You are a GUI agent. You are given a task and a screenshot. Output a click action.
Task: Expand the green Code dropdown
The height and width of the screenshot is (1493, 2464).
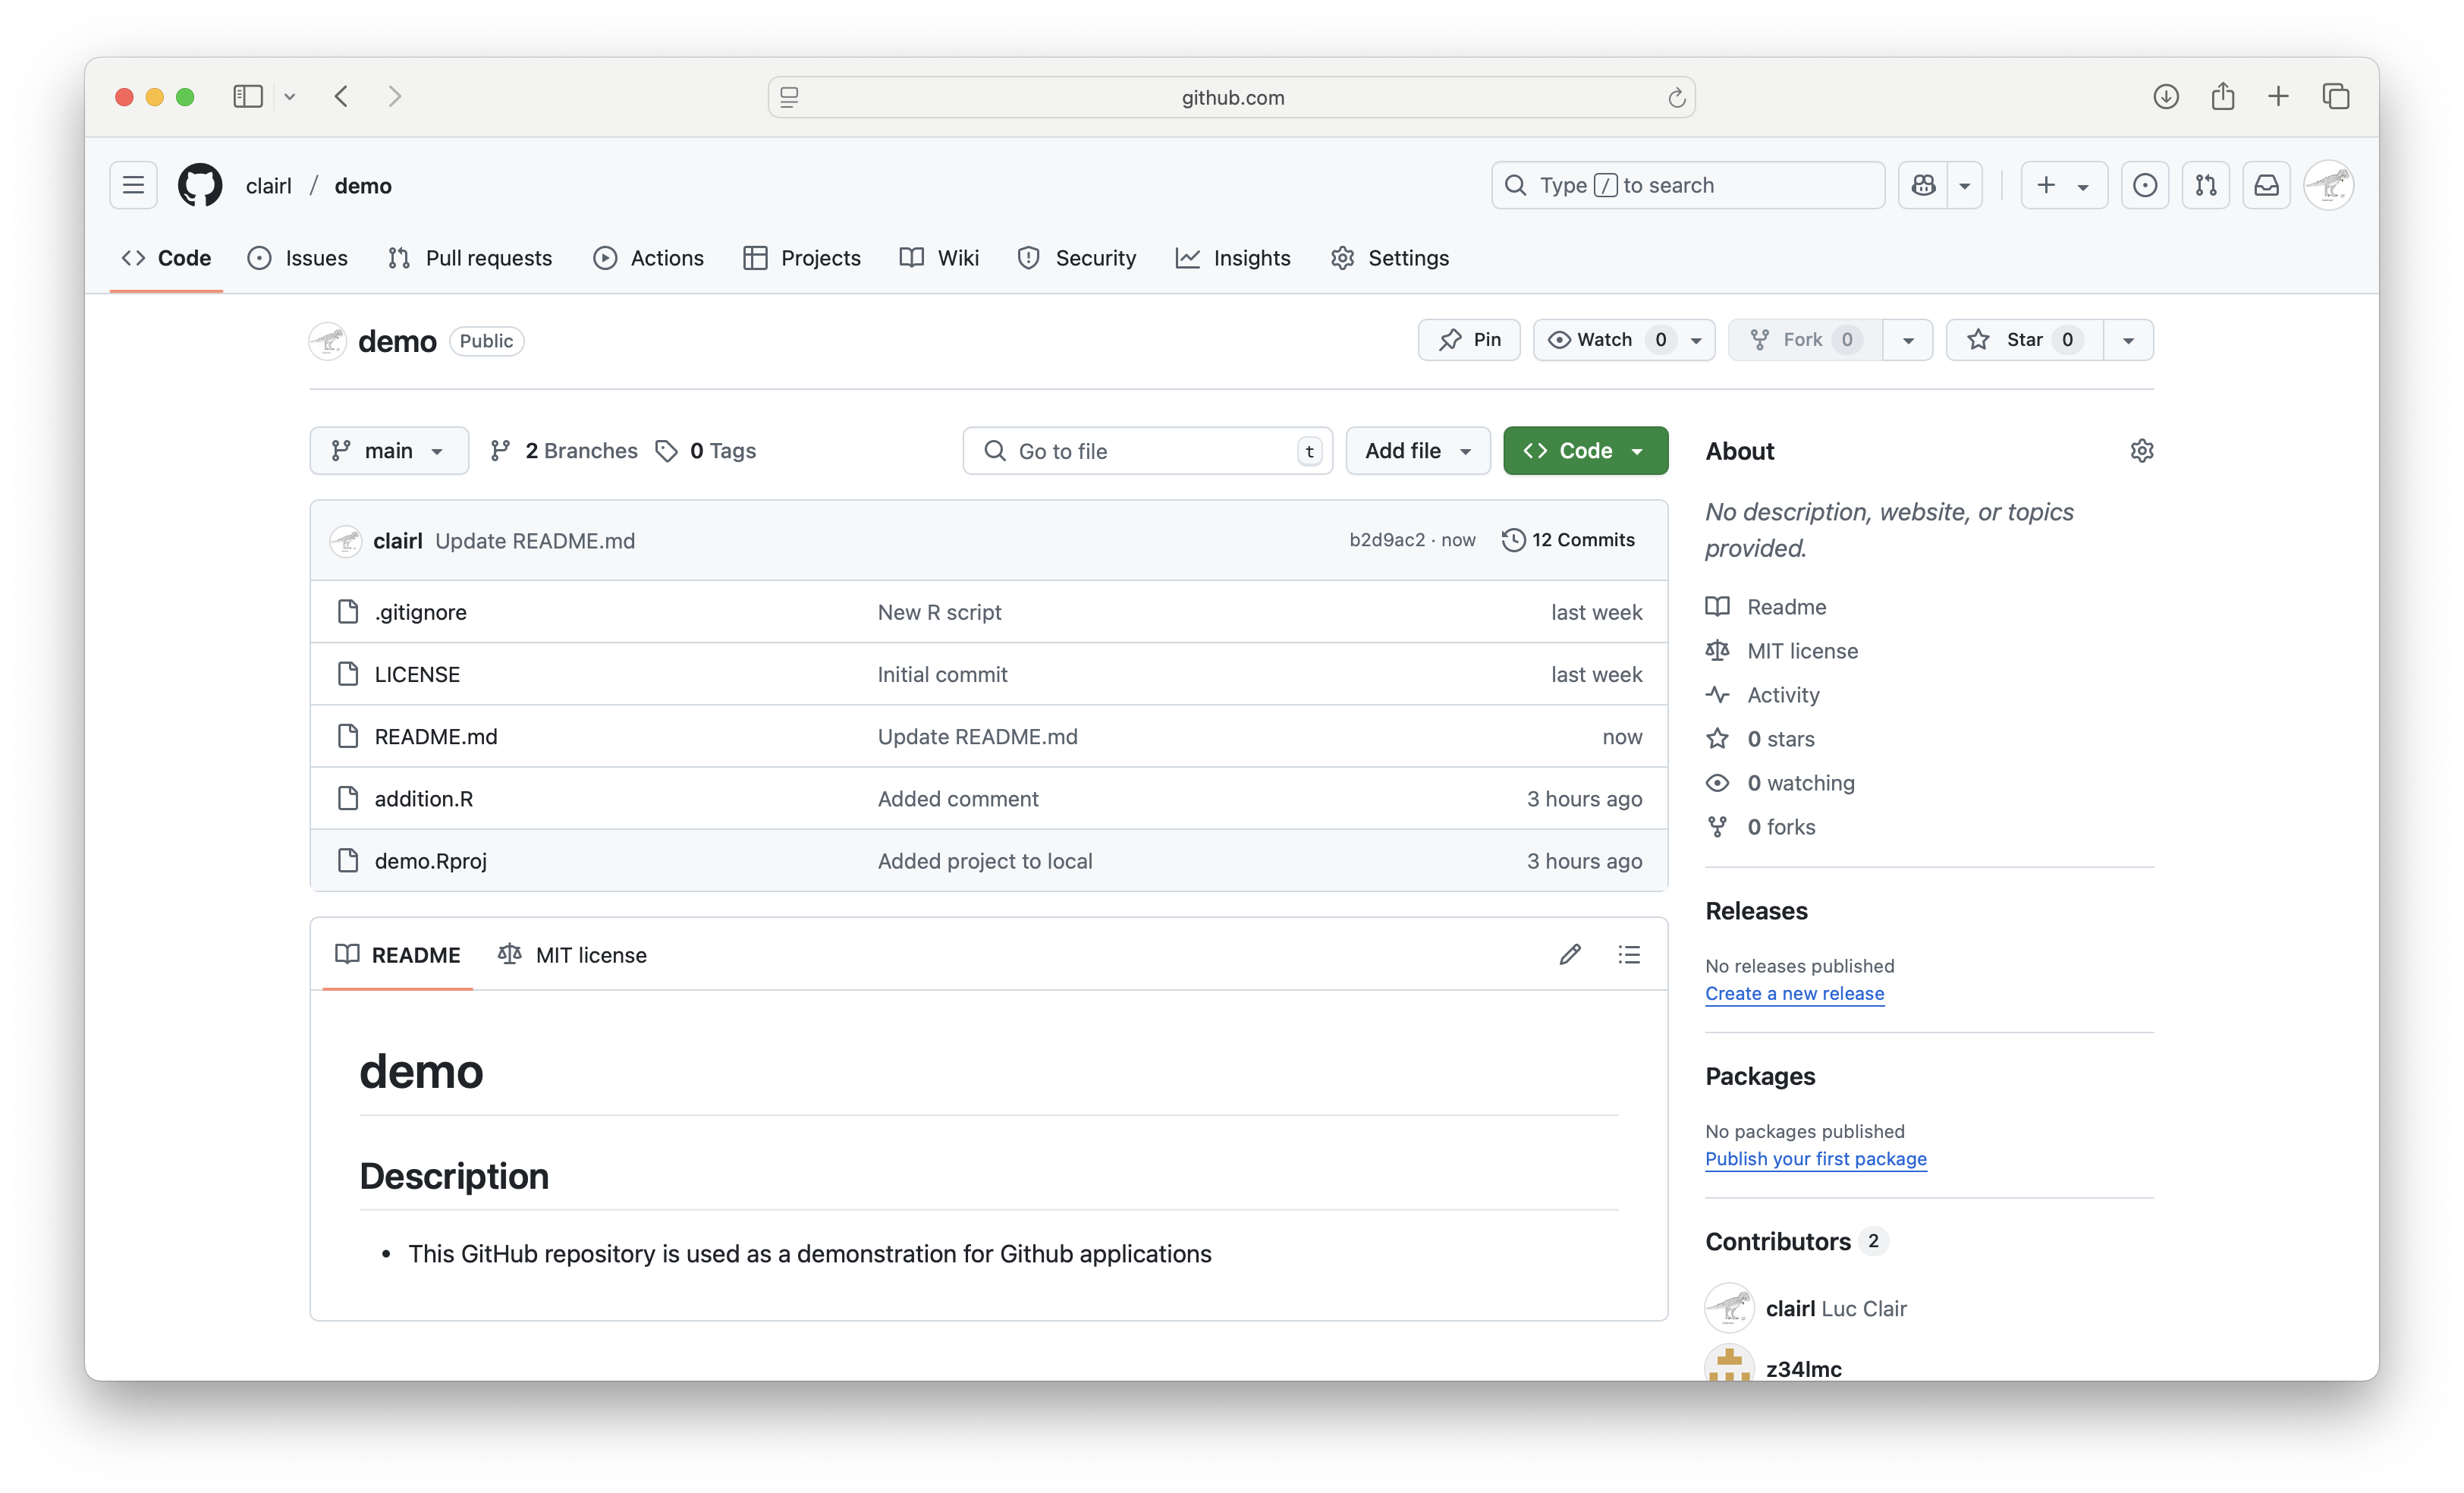click(x=1585, y=451)
